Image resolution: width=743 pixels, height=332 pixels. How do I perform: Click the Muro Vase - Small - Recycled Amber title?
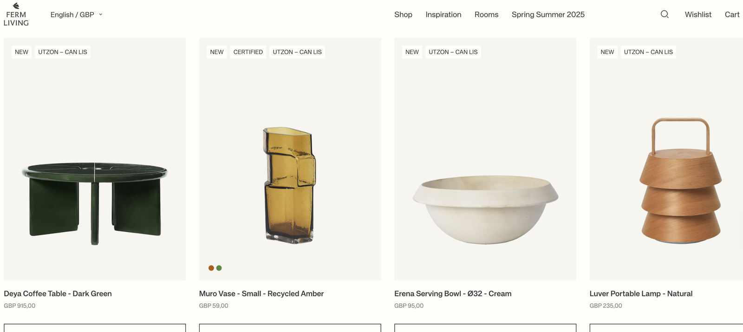[x=261, y=293]
